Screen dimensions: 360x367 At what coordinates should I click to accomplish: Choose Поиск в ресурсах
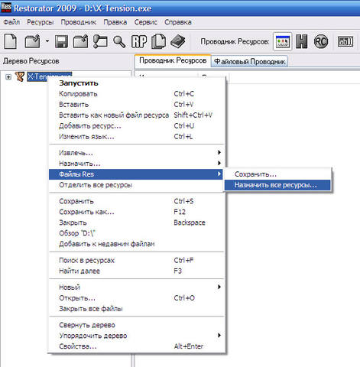point(137,260)
